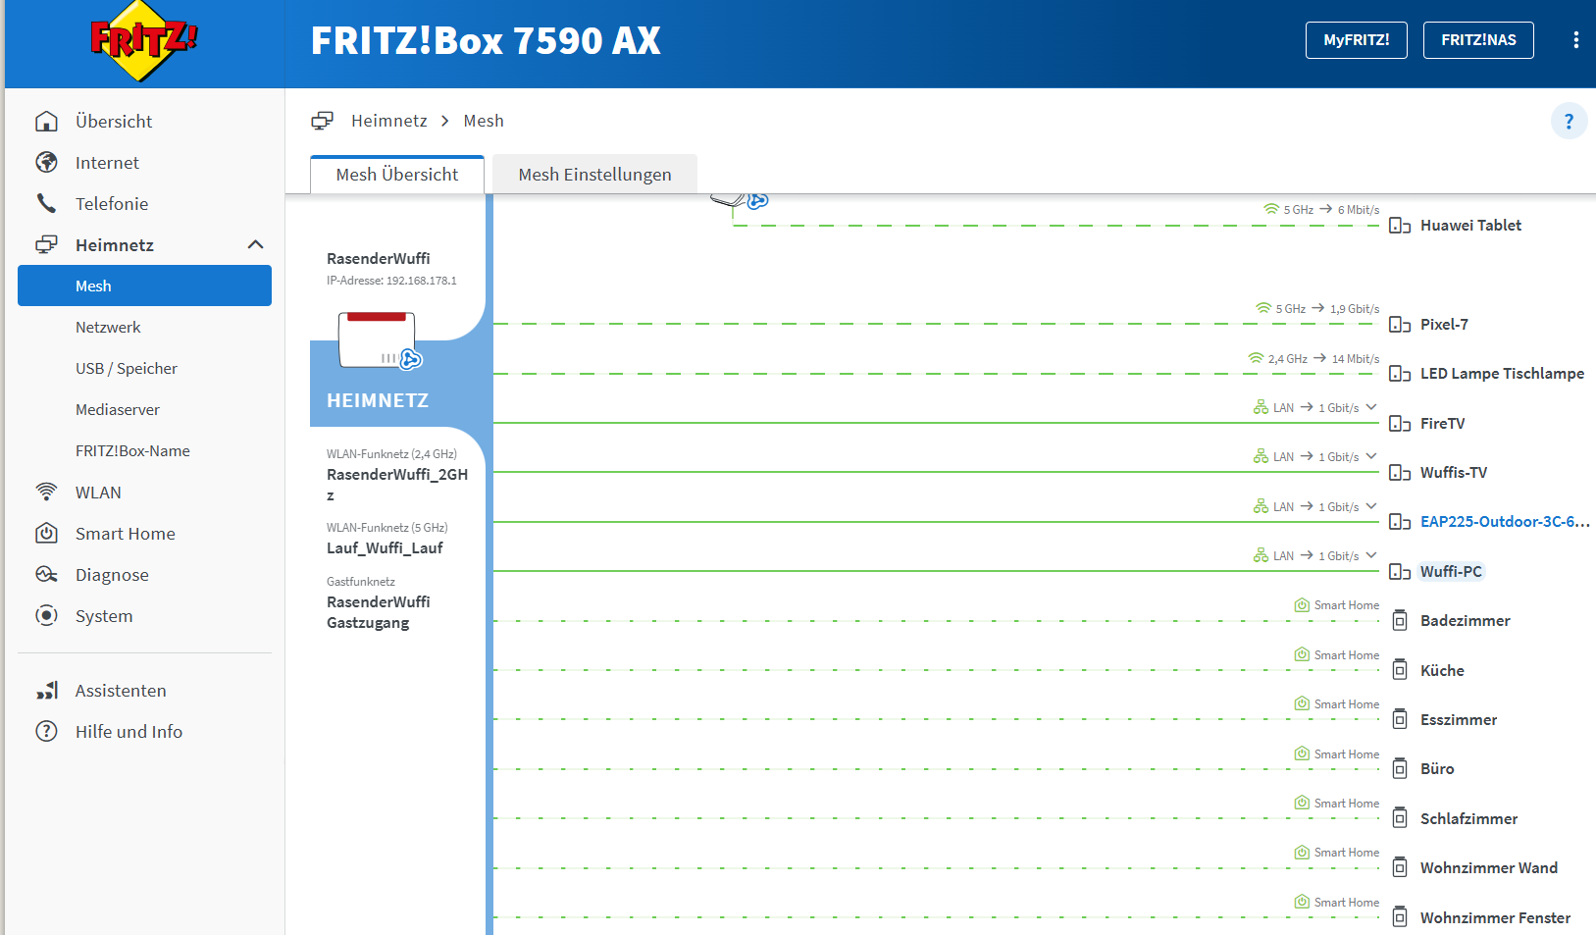Click the Mesh breadcrumb text
Screen dimensions: 1596x935
[x=484, y=121]
